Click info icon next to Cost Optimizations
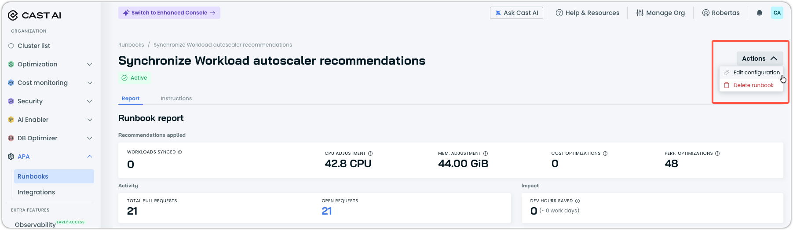The width and height of the screenshot is (793, 230). point(605,153)
